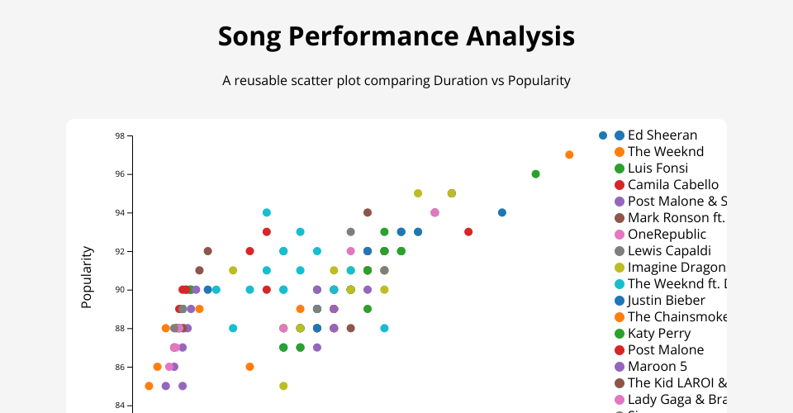Click the olive Imagine Dragons legend dot
Viewport: 793px width, 413px height.
[x=620, y=268]
